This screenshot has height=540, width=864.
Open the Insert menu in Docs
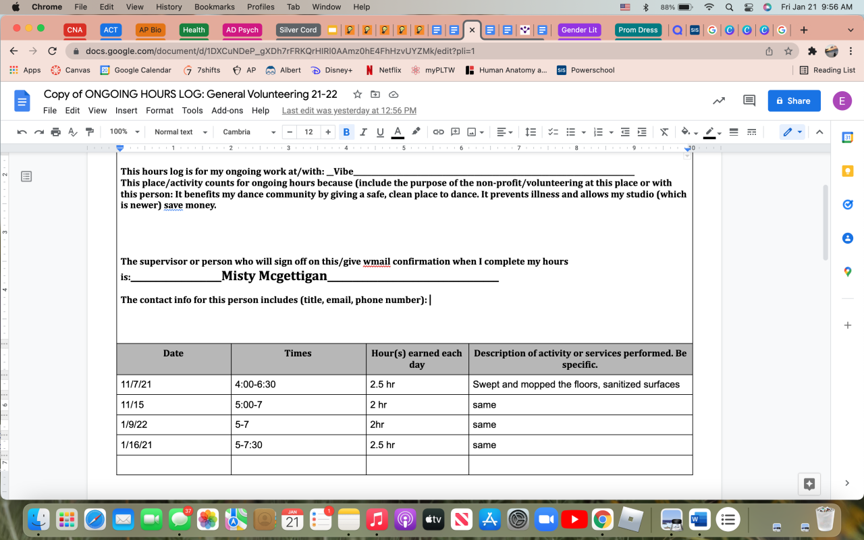coord(126,110)
